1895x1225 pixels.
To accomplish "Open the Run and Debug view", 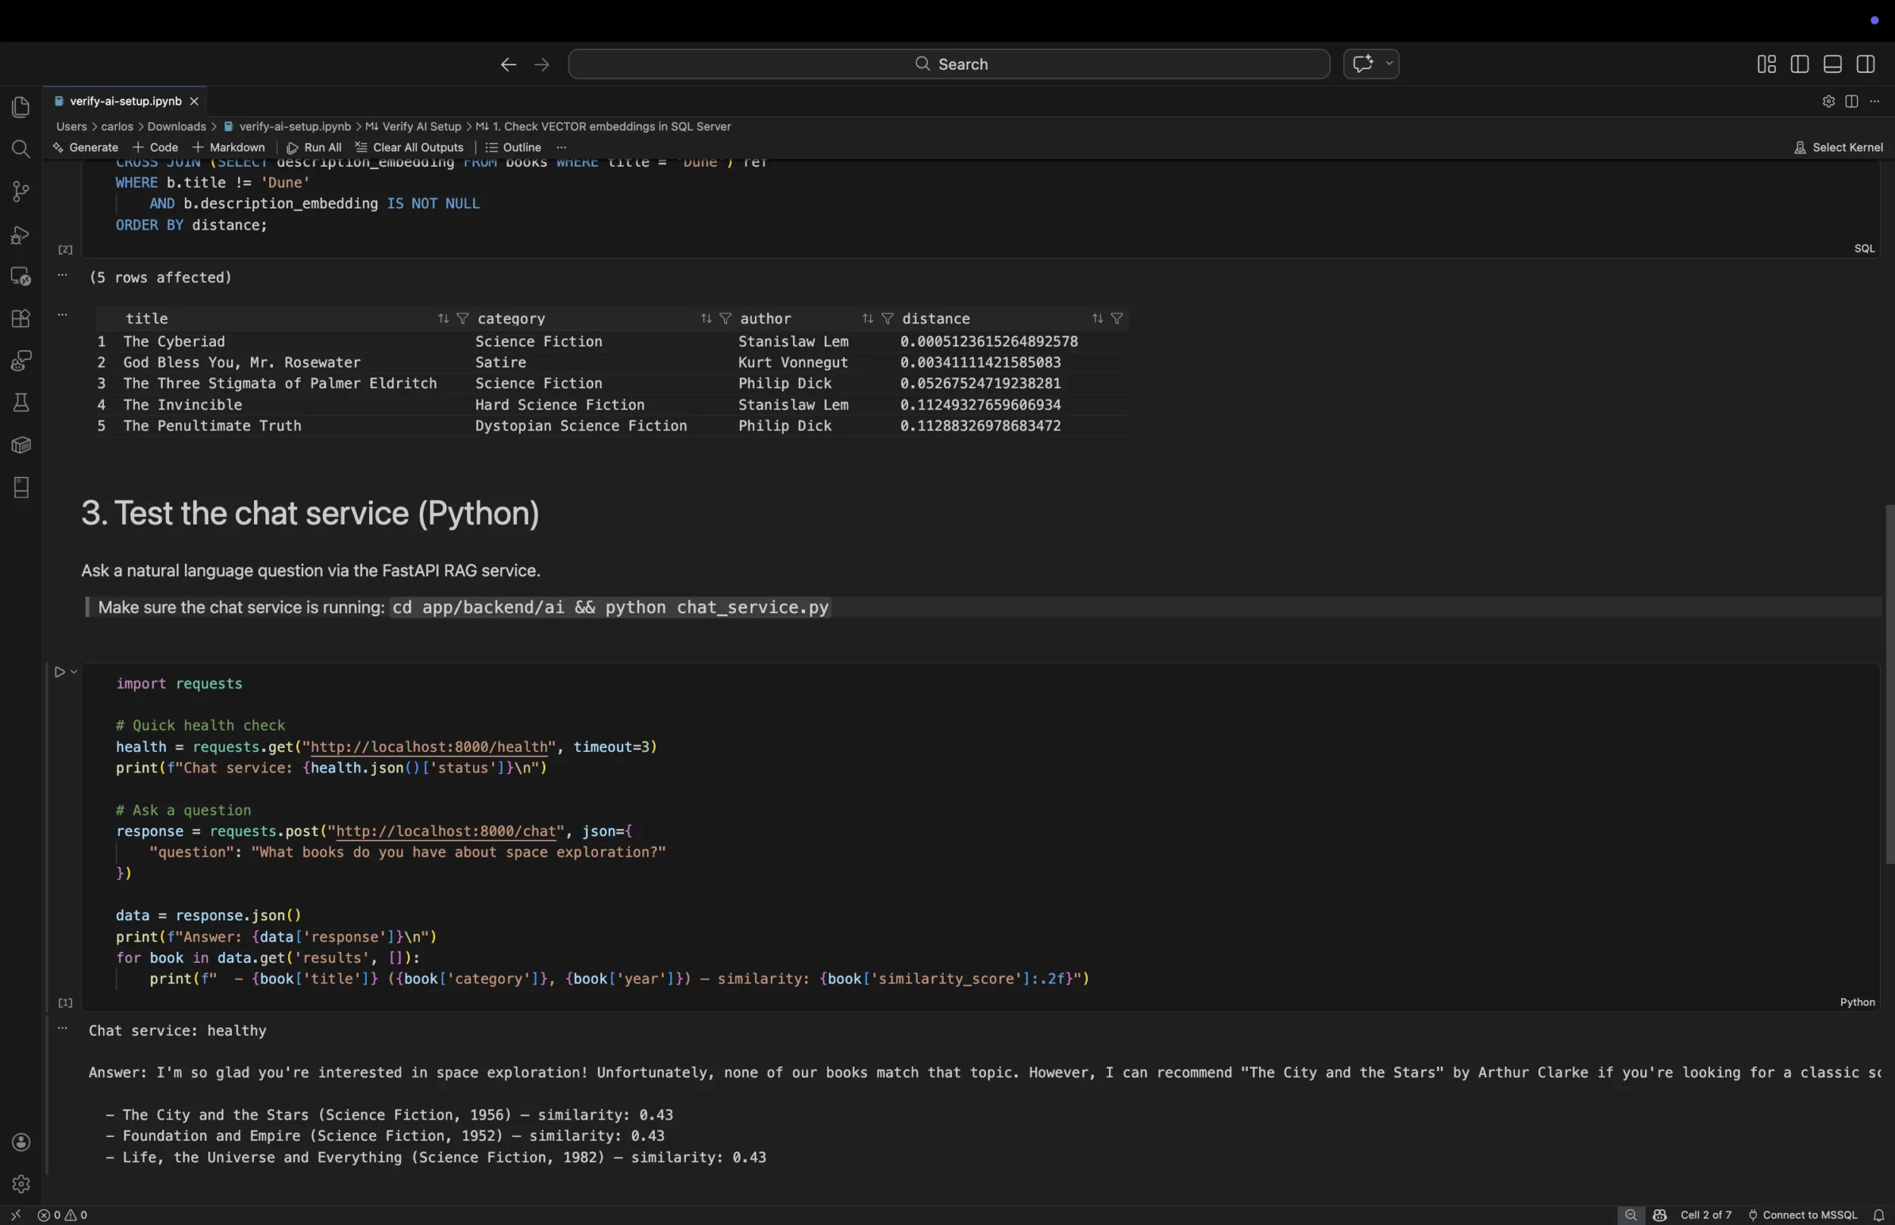I will click(20, 235).
